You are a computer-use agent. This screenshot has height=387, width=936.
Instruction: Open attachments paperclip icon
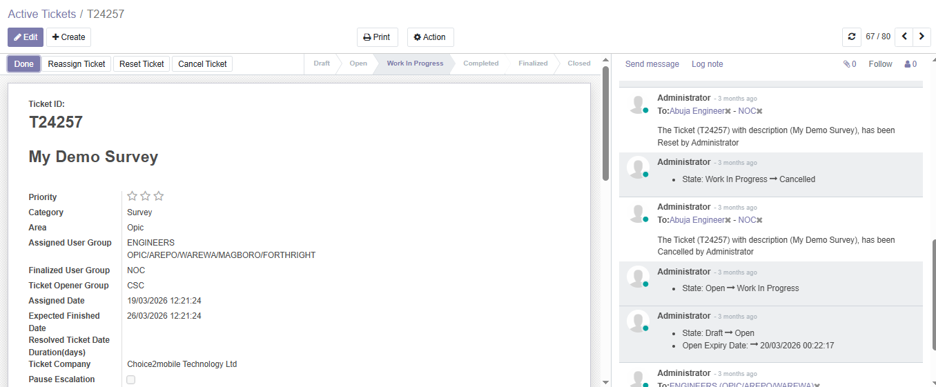tap(850, 64)
